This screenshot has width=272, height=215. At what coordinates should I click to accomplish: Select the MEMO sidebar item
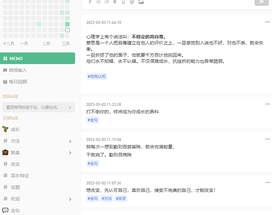pos(37,59)
